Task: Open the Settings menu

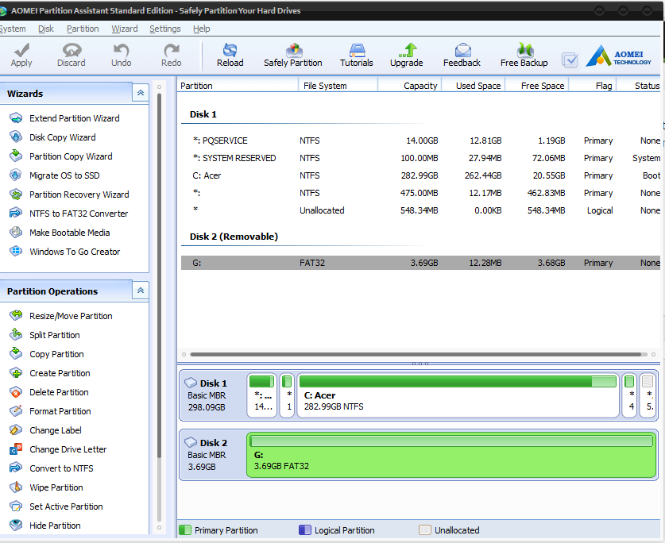Action: point(164,28)
